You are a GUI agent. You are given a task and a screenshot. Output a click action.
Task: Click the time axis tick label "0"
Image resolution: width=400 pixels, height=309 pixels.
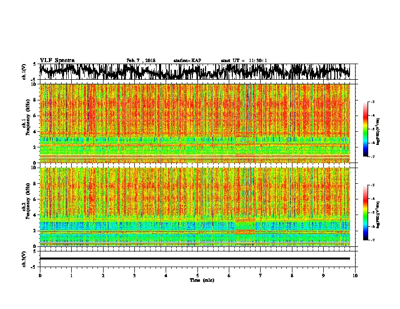point(40,276)
